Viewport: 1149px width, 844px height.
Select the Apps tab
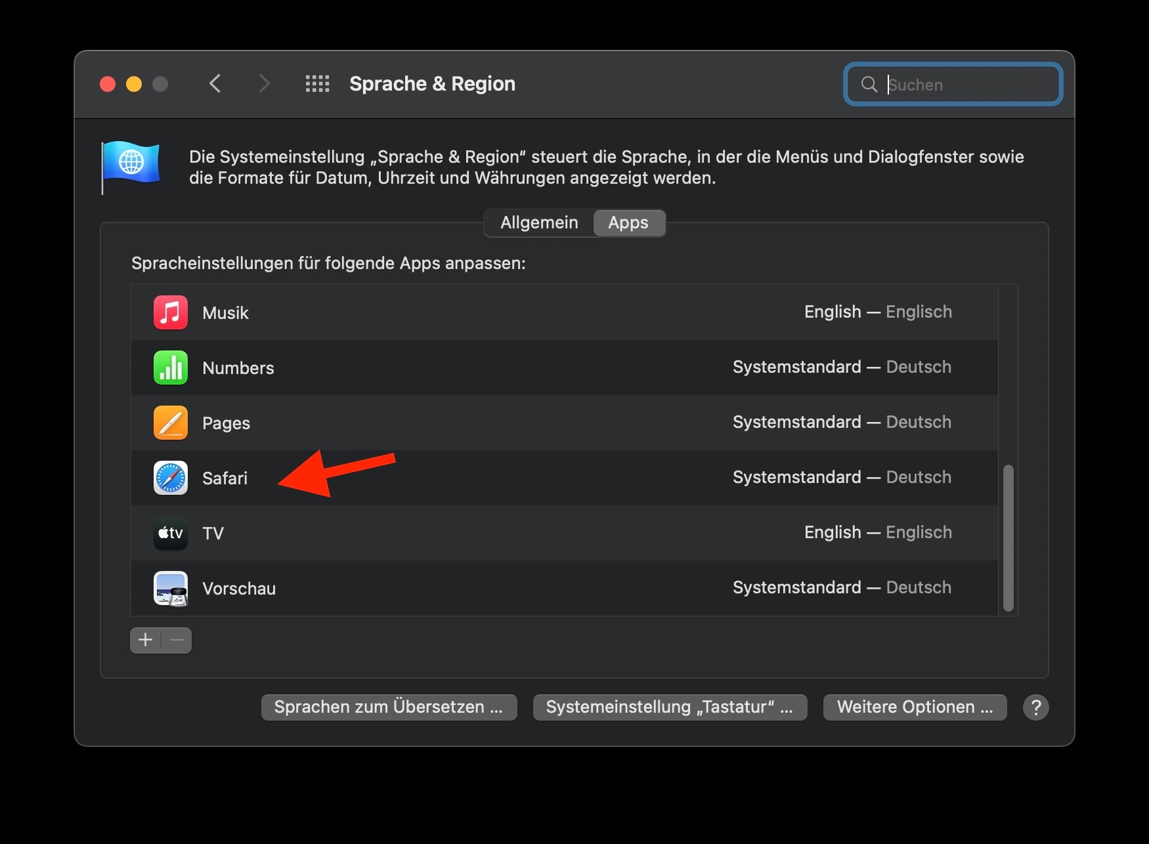[x=628, y=223]
